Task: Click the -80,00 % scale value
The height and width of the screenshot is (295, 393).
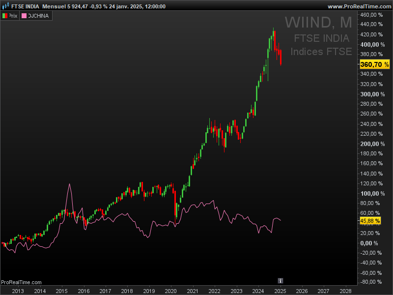Action: 371,282
